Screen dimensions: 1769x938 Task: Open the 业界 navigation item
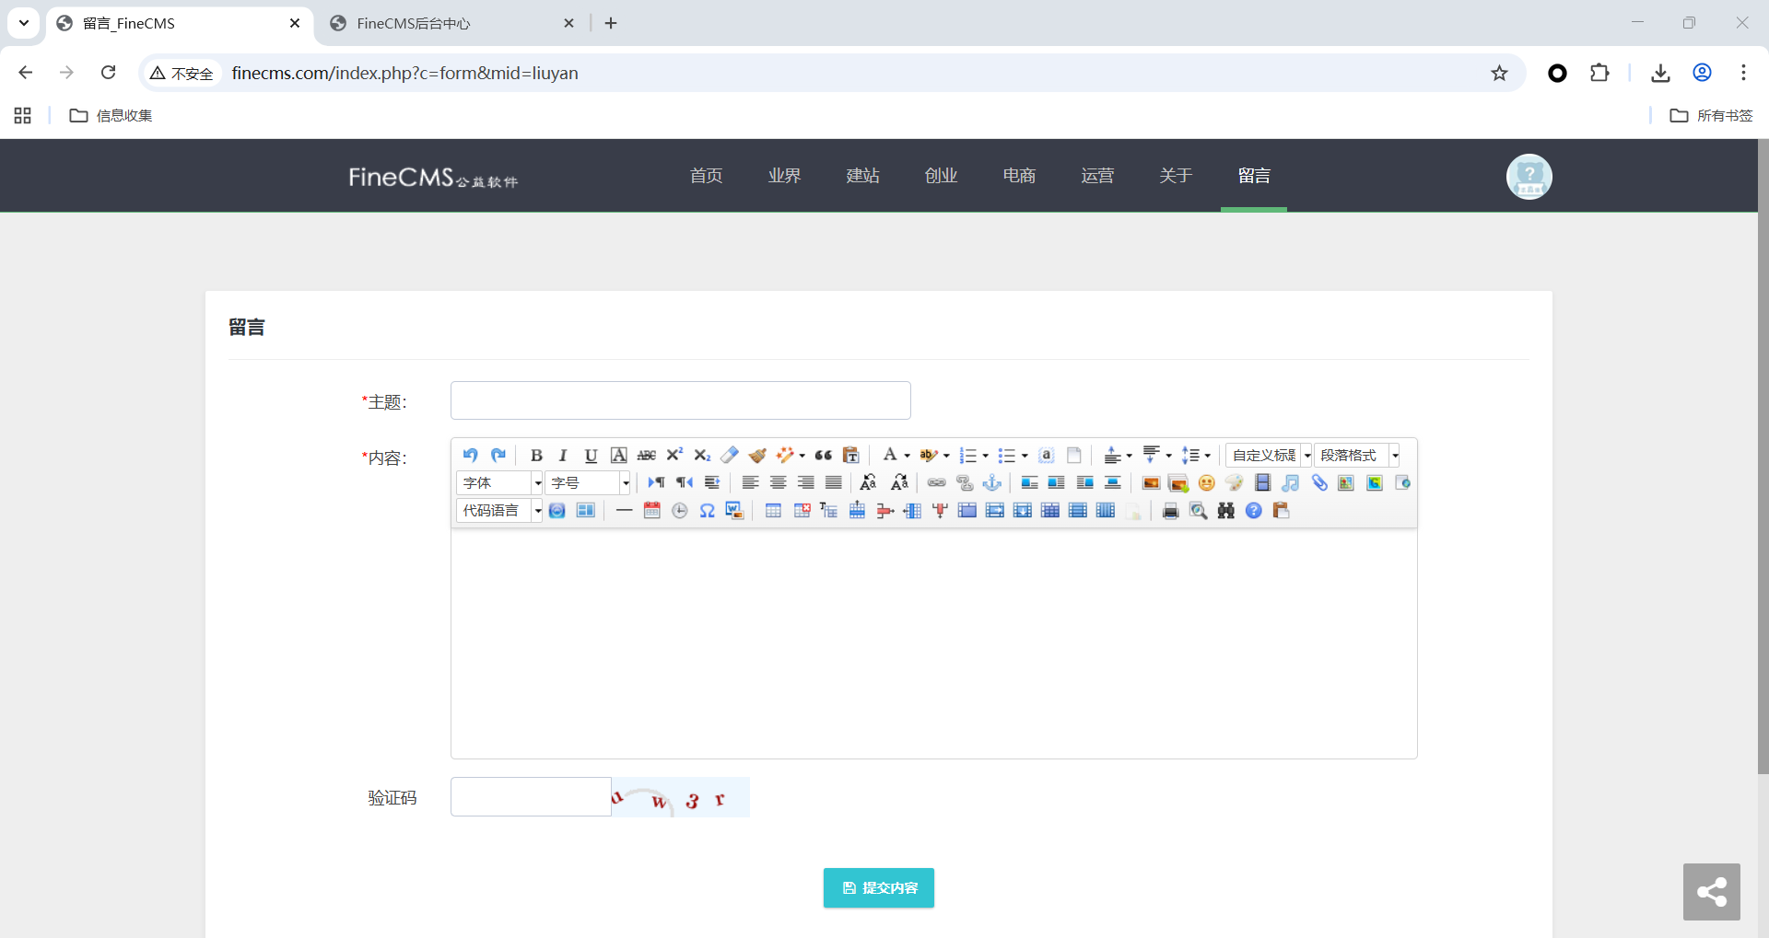(784, 176)
